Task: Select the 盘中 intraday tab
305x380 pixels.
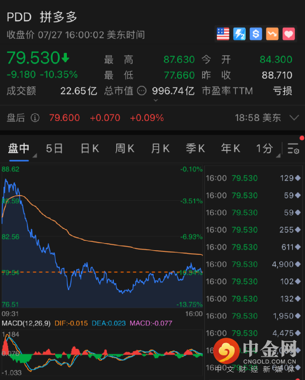Action: 19,149
